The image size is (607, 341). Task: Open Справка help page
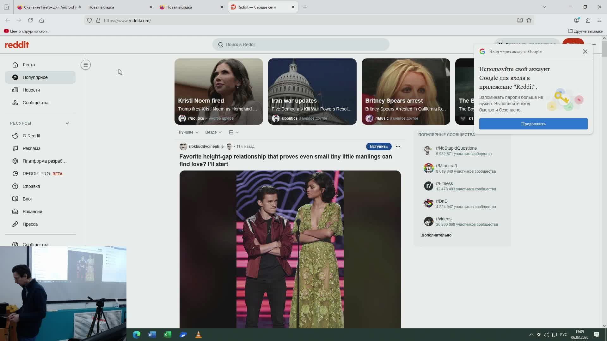pos(40,186)
